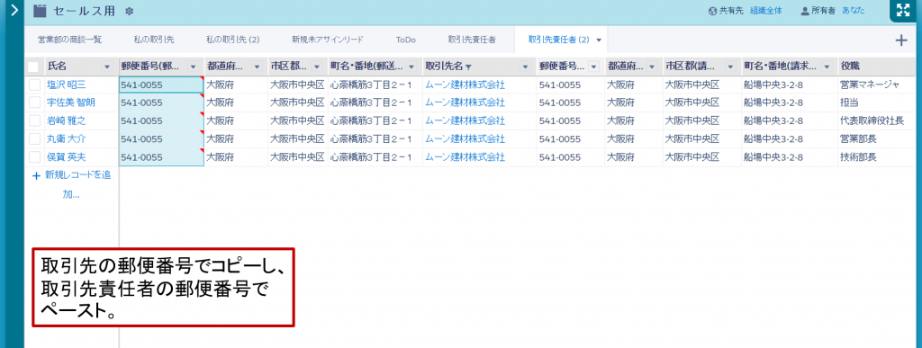Expand the left sidebar chevron
Screen dimensions: 922x348
[x=14, y=9]
